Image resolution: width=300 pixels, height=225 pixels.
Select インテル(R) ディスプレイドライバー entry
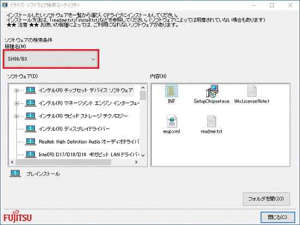pos(74,129)
